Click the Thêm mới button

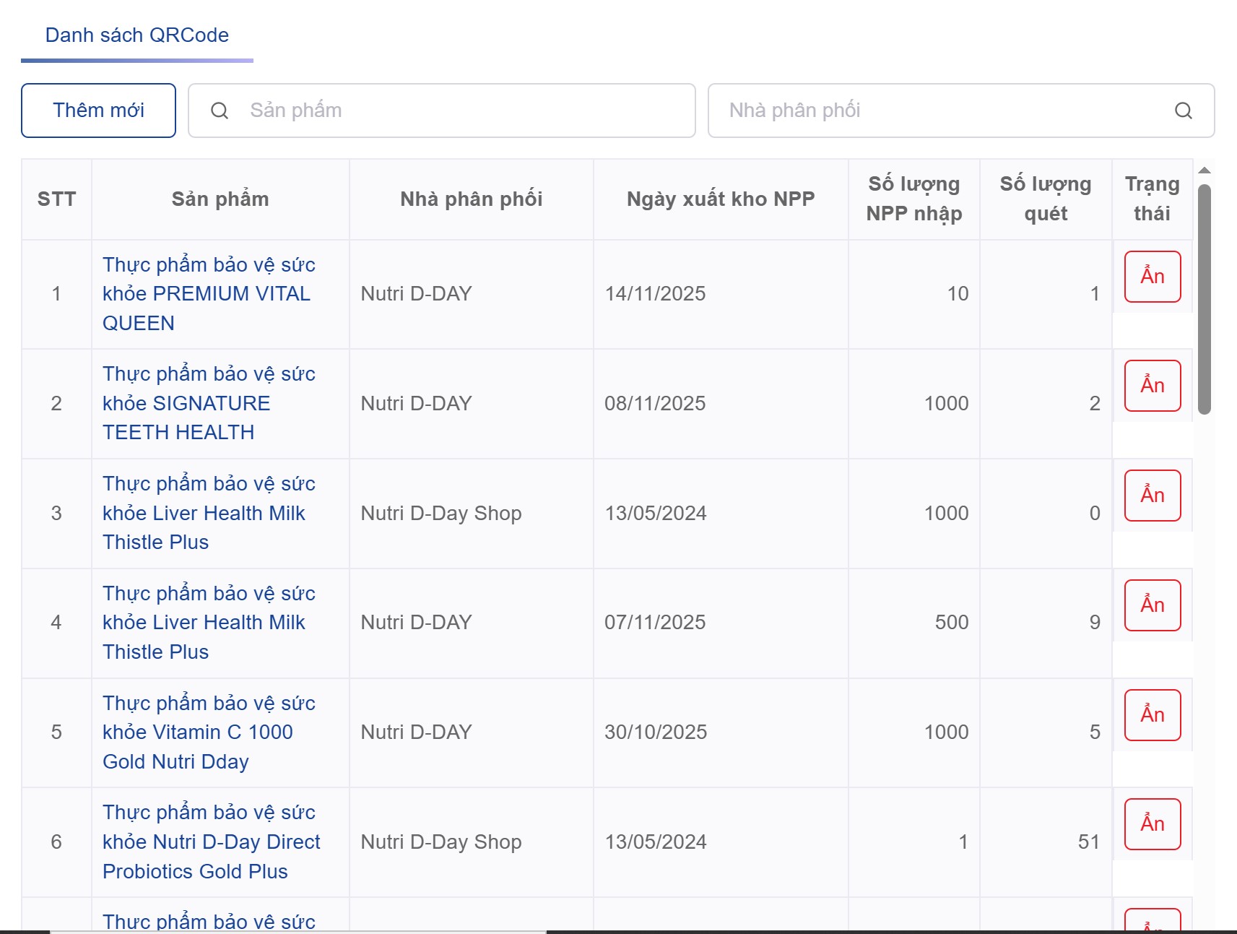[x=98, y=111]
